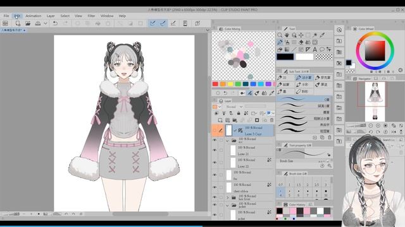Click undo icon in Color Mixing panel
The height and width of the screenshot is (227, 405).
pos(225,93)
